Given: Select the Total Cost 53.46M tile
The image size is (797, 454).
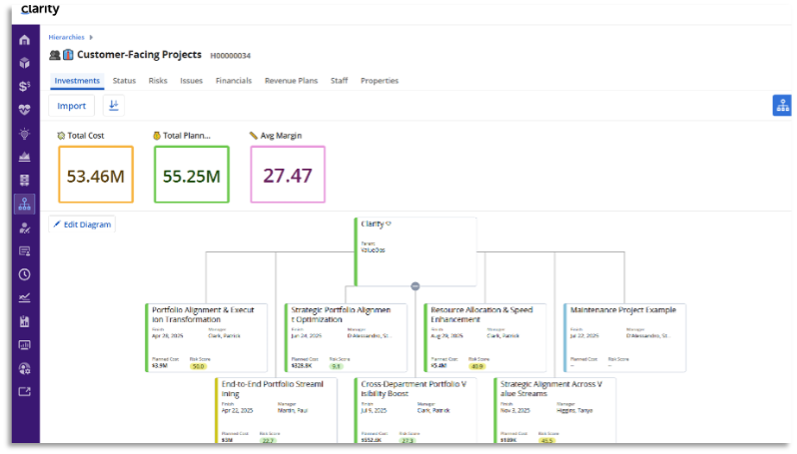Looking at the screenshot, I should tap(96, 175).
